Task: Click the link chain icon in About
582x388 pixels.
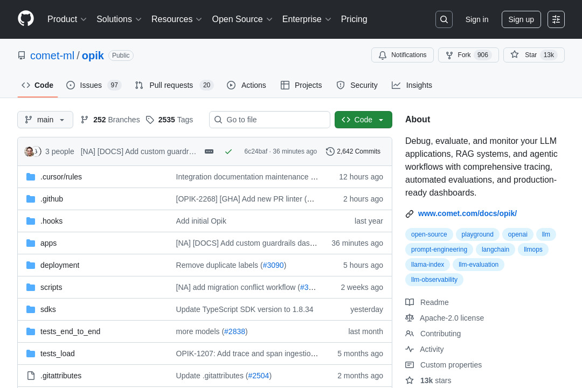Action: tap(410, 214)
